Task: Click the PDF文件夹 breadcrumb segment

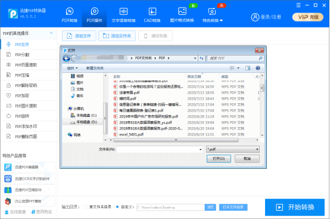Action: tap(144, 58)
